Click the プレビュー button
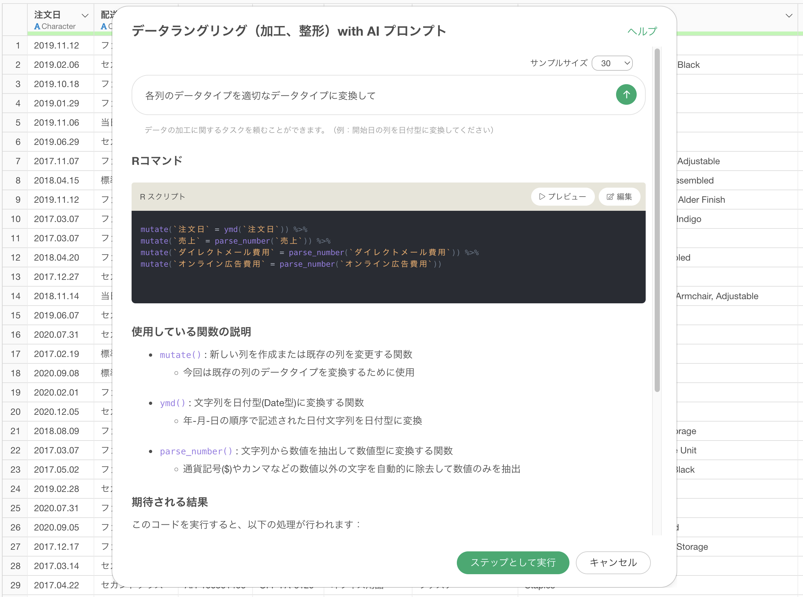 pos(563,197)
